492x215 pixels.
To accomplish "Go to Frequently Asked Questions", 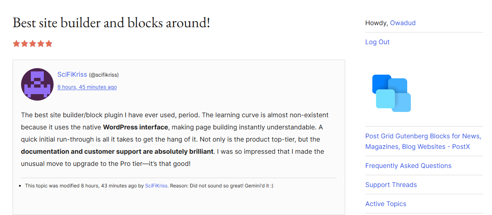I will tap(408, 166).
